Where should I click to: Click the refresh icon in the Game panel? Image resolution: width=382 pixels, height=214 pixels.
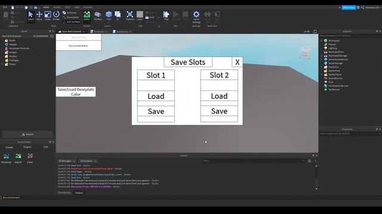(x=52, y=36)
